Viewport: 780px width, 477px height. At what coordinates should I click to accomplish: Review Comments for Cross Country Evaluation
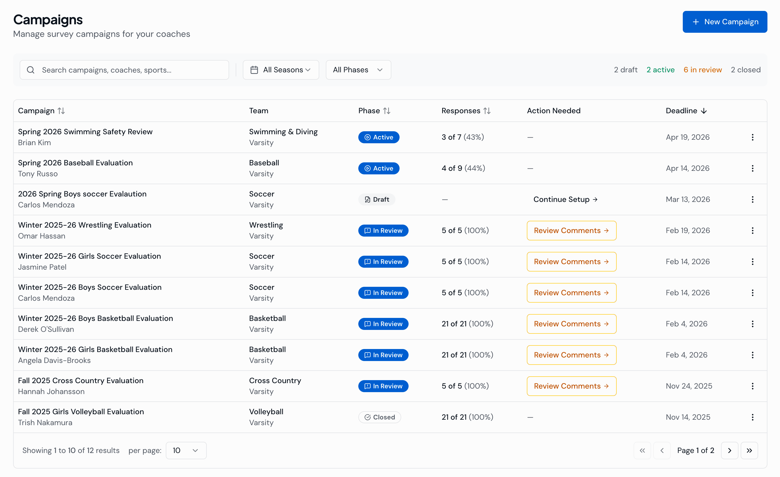click(x=571, y=386)
